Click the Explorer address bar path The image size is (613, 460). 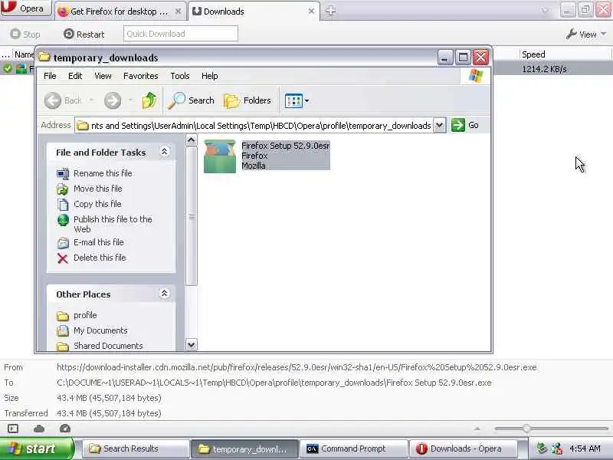(x=254, y=126)
